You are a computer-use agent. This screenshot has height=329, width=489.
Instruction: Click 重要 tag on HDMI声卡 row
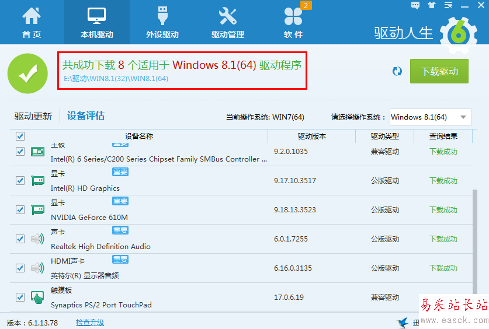click(120, 259)
